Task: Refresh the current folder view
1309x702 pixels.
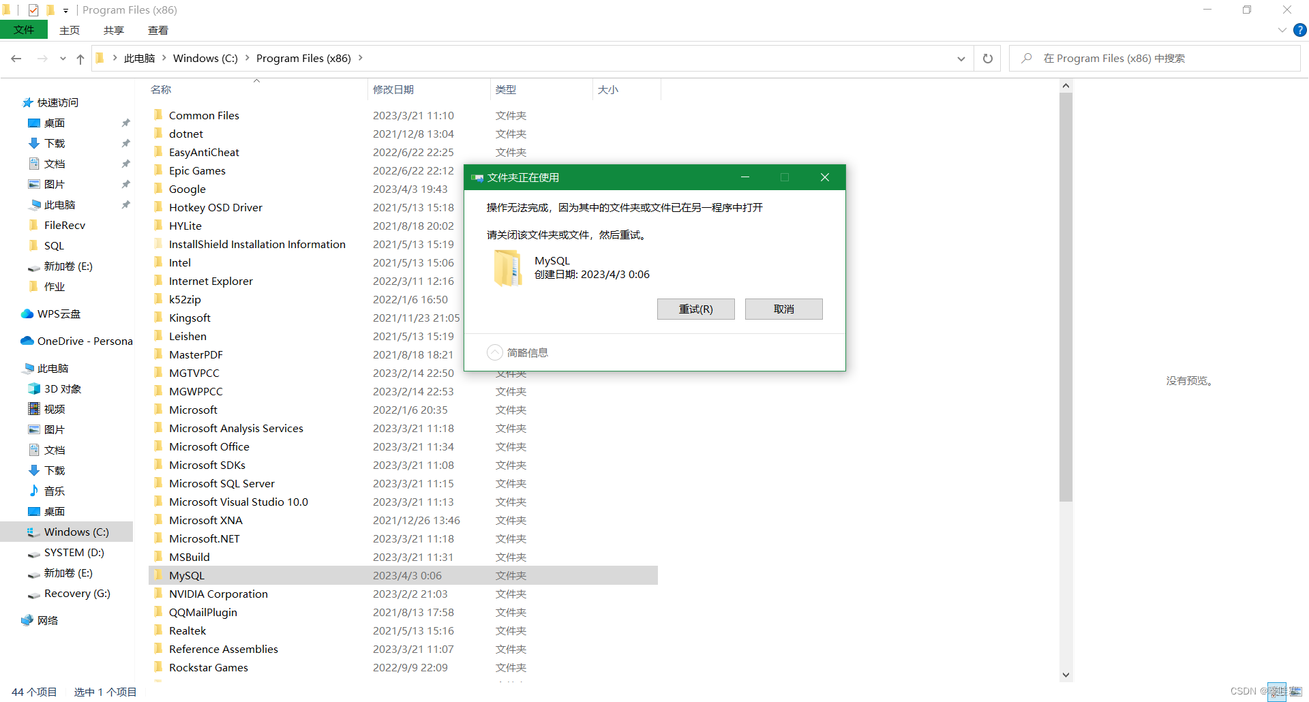Action: (987, 59)
